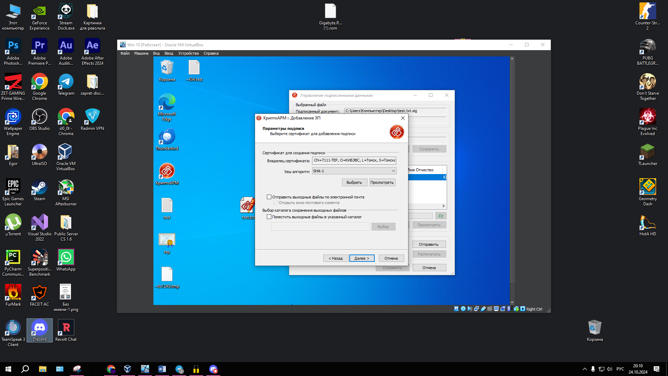Open Oracle VM VirtualBox desktop shortcut
The width and height of the screenshot is (668, 376).
tap(66, 157)
